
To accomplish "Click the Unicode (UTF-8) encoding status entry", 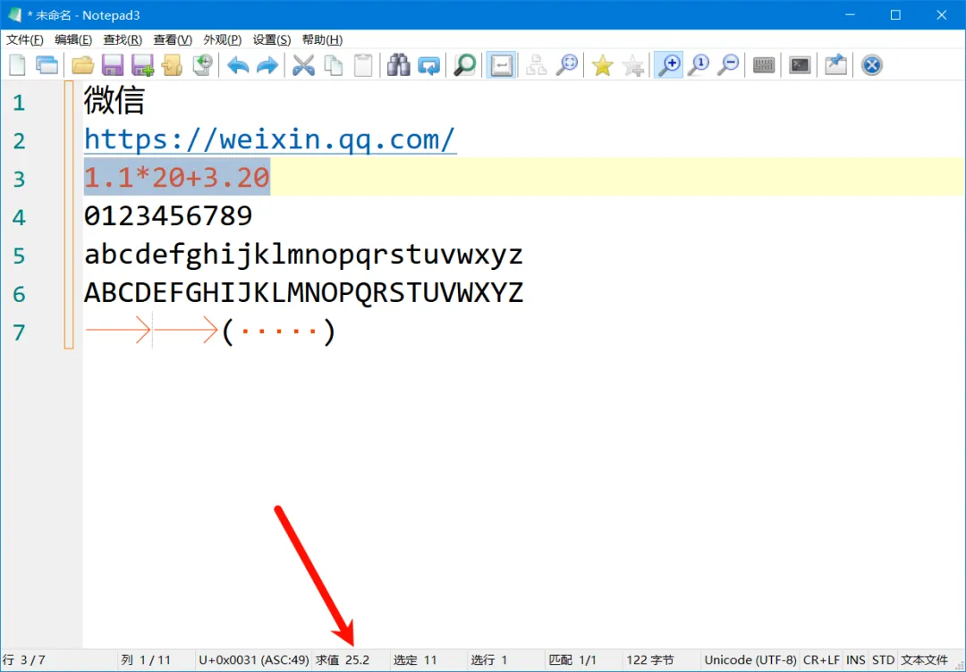I will [750, 660].
